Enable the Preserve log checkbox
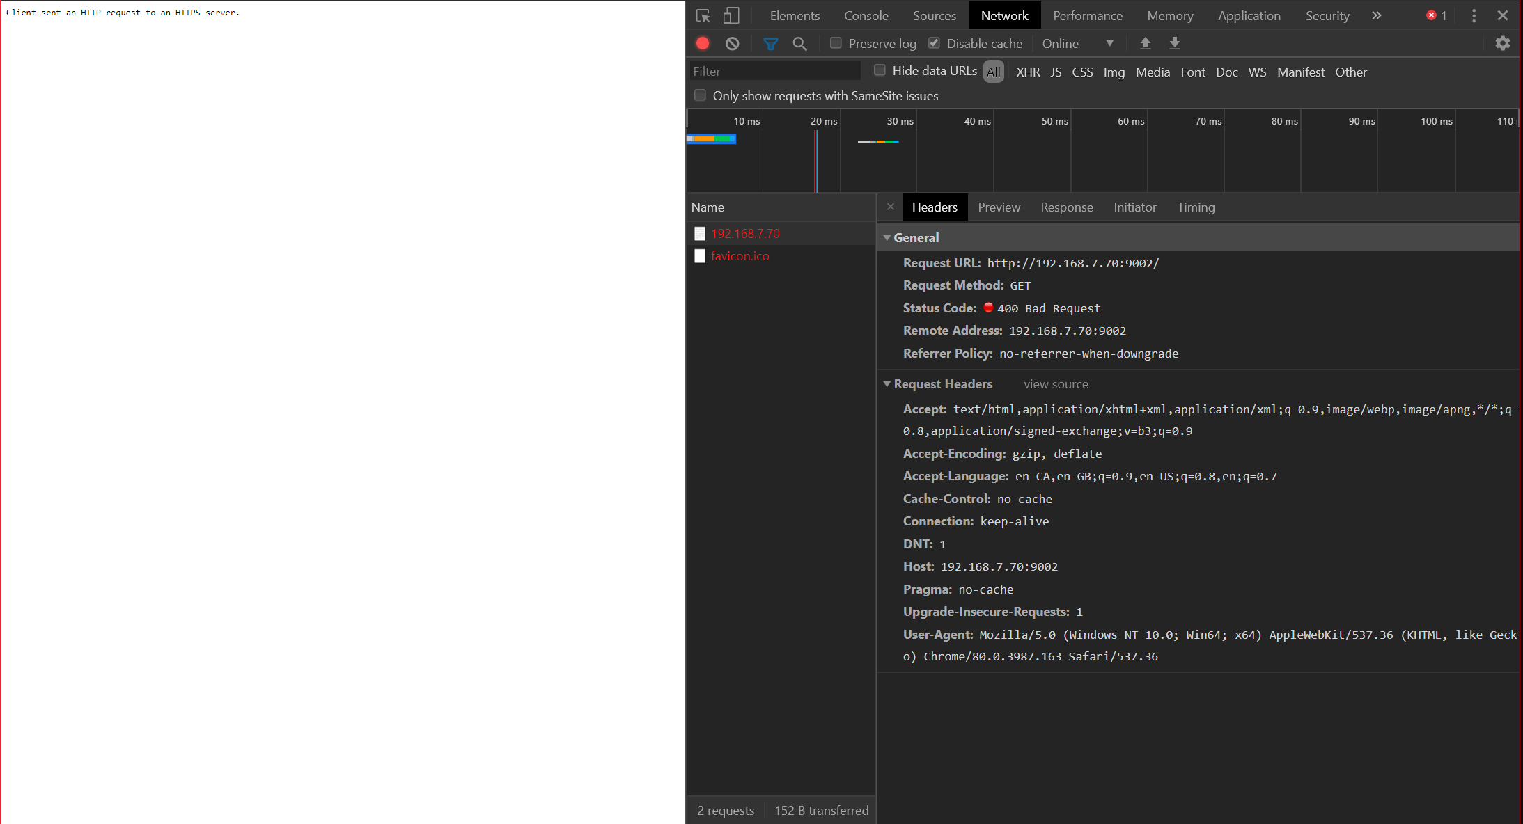Screen dimensions: 1523x824 pyautogui.click(x=836, y=43)
